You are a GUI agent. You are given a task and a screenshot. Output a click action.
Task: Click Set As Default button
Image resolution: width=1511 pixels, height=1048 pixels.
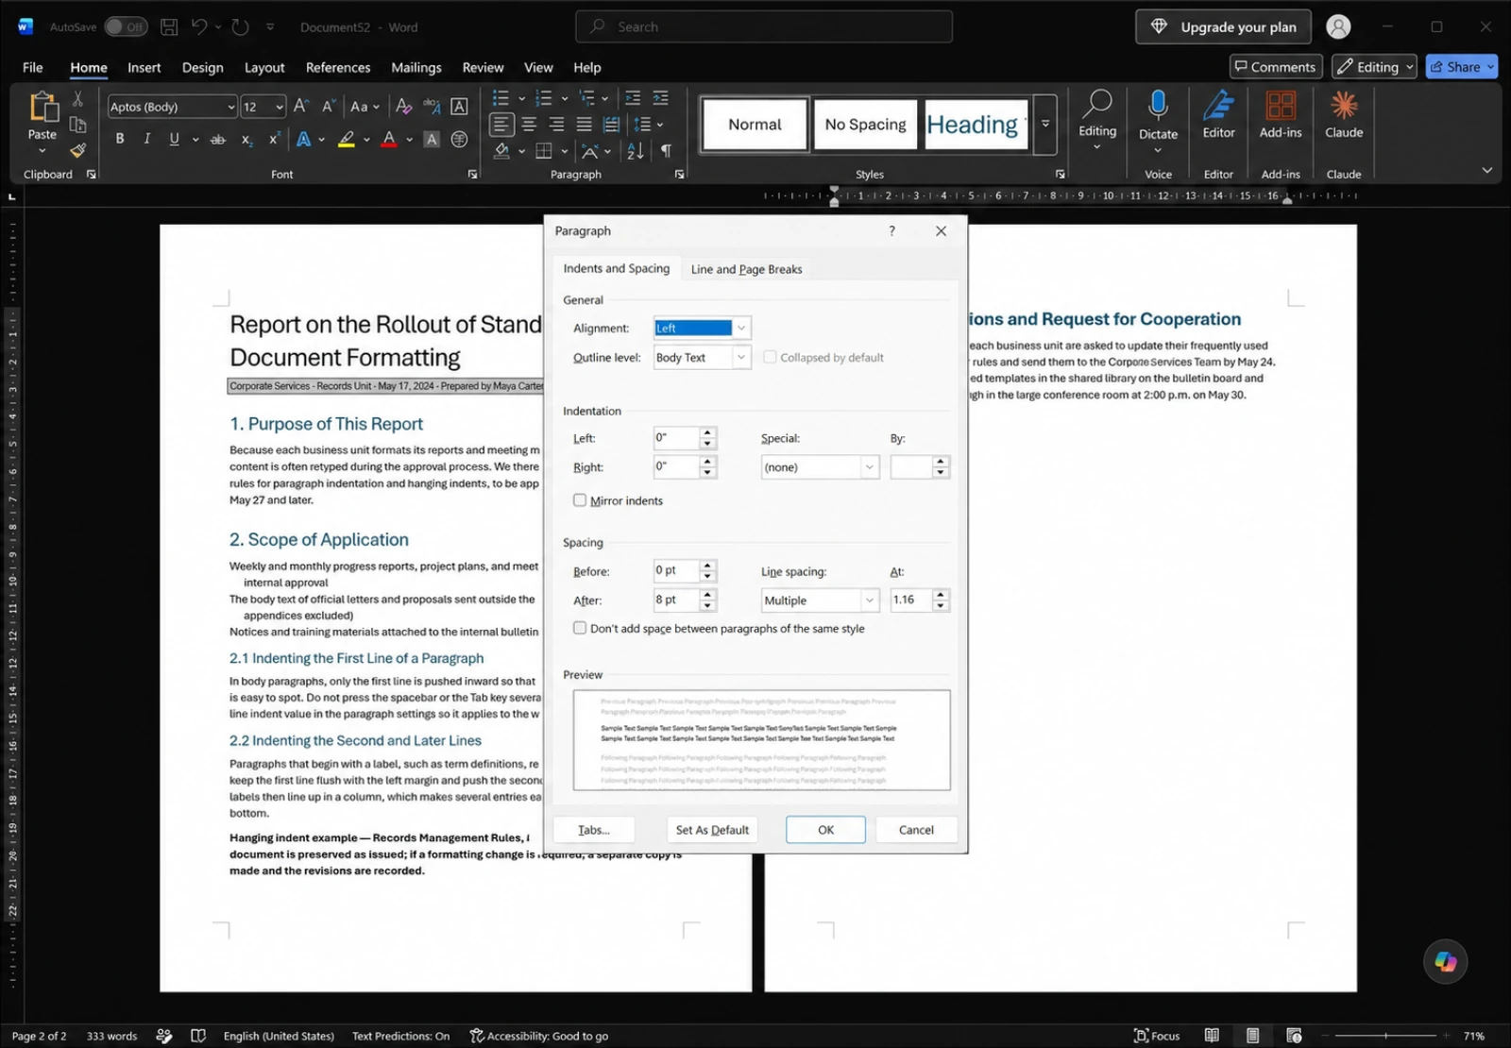pyautogui.click(x=712, y=830)
